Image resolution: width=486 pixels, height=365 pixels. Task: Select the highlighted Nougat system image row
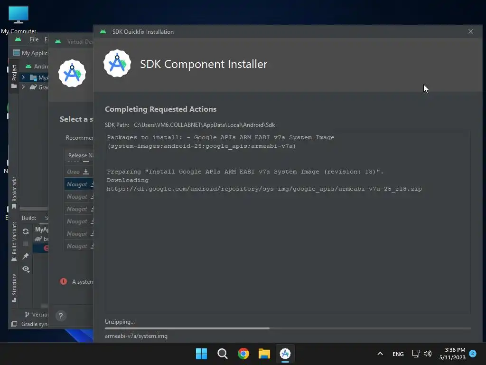(79, 184)
